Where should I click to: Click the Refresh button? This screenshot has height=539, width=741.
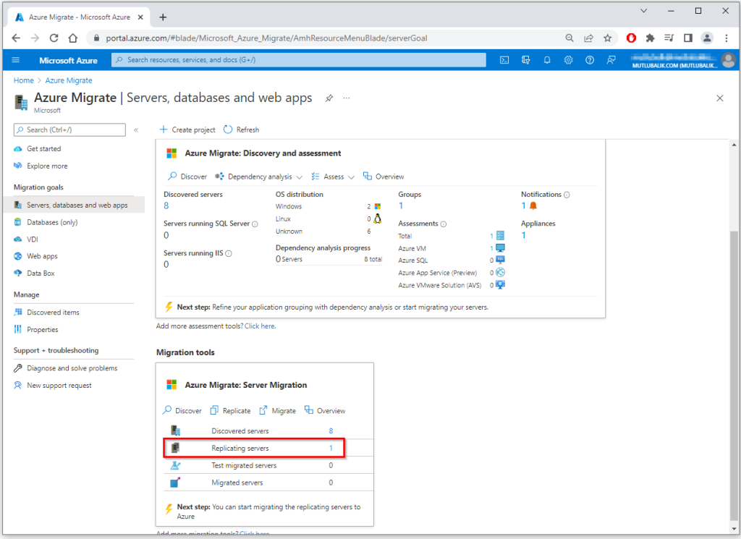[x=241, y=130]
